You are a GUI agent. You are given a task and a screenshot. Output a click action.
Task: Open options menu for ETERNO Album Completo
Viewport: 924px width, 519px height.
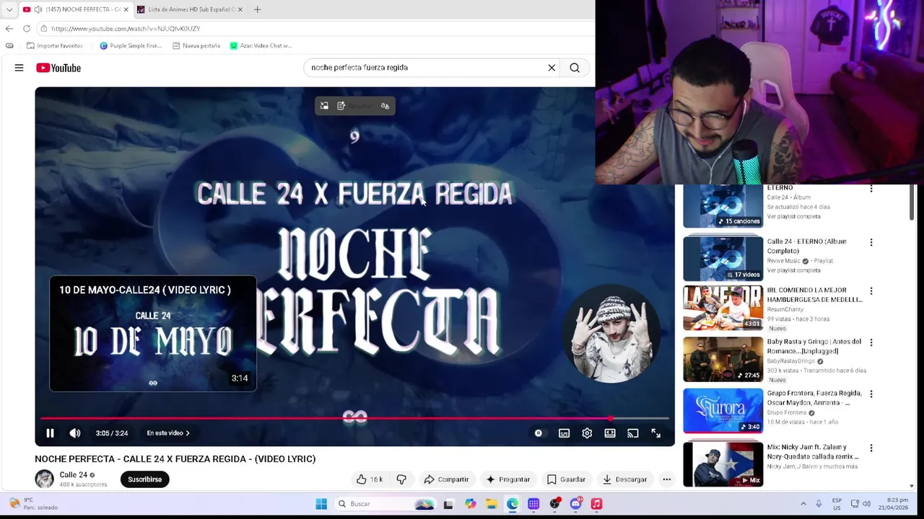pos(871,242)
